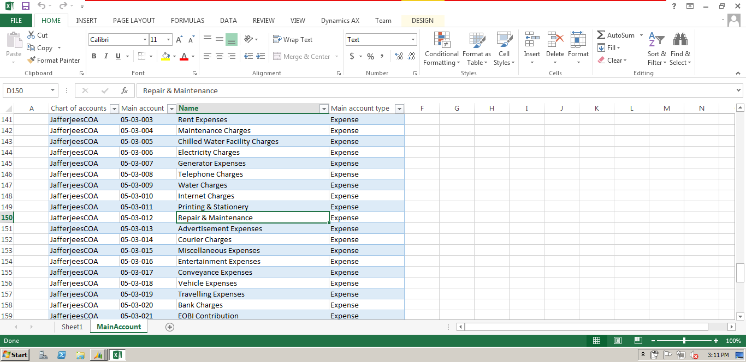Switch to the PAGE LAYOUT ribbon tab
The image size is (746, 362).
pyautogui.click(x=133, y=20)
